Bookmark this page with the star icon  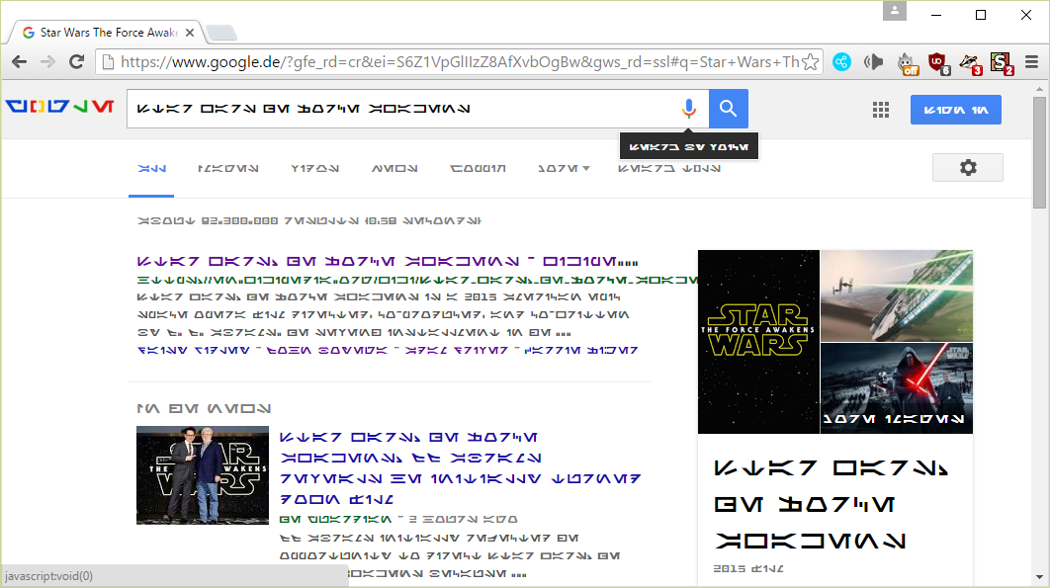click(811, 62)
